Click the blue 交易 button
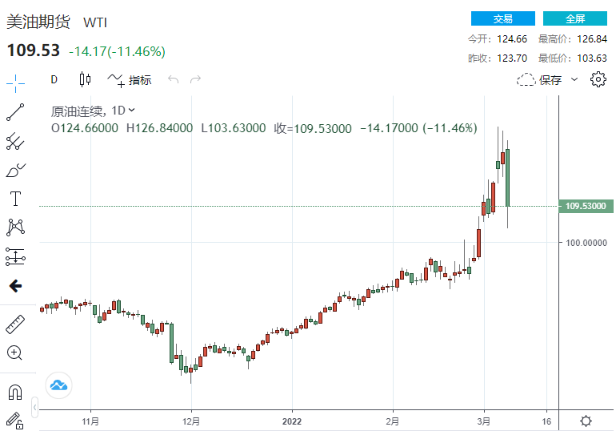The image size is (616, 431). pos(502,18)
